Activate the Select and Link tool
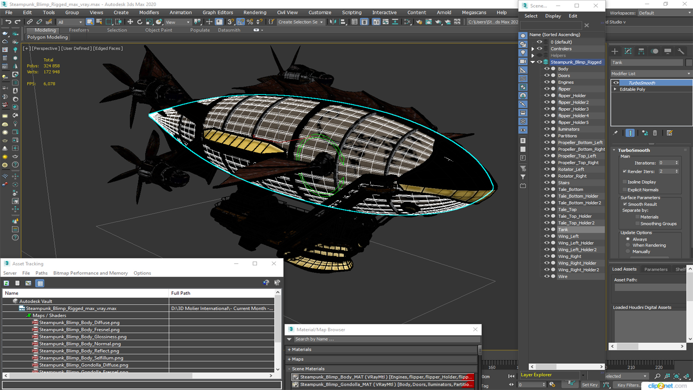This screenshot has width=693, height=390. [30, 22]
